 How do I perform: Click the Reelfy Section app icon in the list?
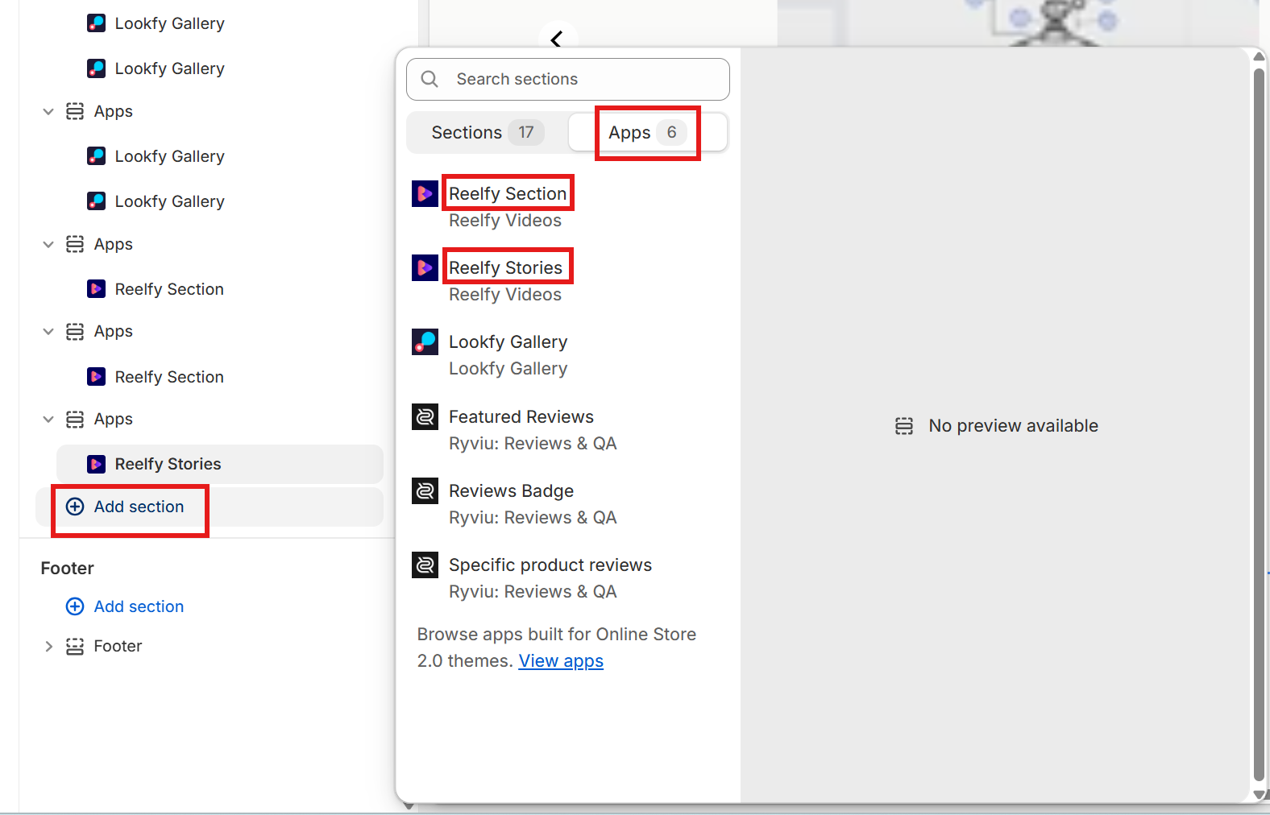425,194
